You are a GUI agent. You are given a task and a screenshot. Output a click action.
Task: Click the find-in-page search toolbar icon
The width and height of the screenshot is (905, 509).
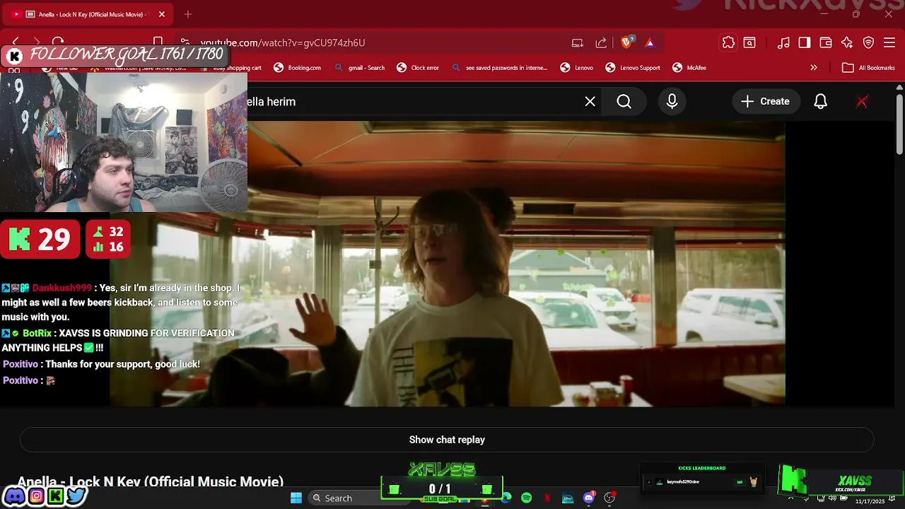click(x=749, y=42)
